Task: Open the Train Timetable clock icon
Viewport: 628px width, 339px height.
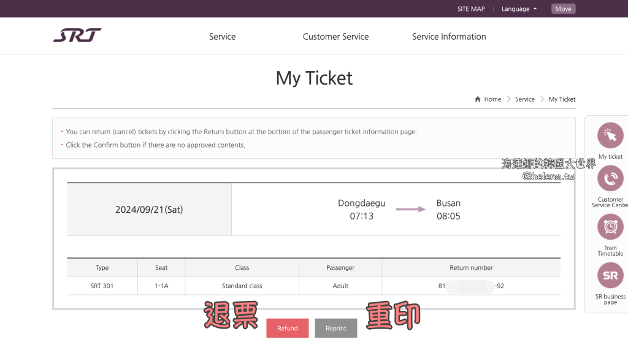Action: click(610, 227)
